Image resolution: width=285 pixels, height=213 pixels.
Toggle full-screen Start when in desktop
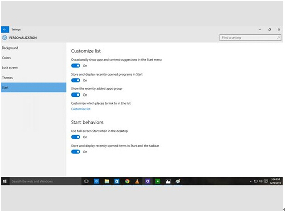(x=76, y=137)
